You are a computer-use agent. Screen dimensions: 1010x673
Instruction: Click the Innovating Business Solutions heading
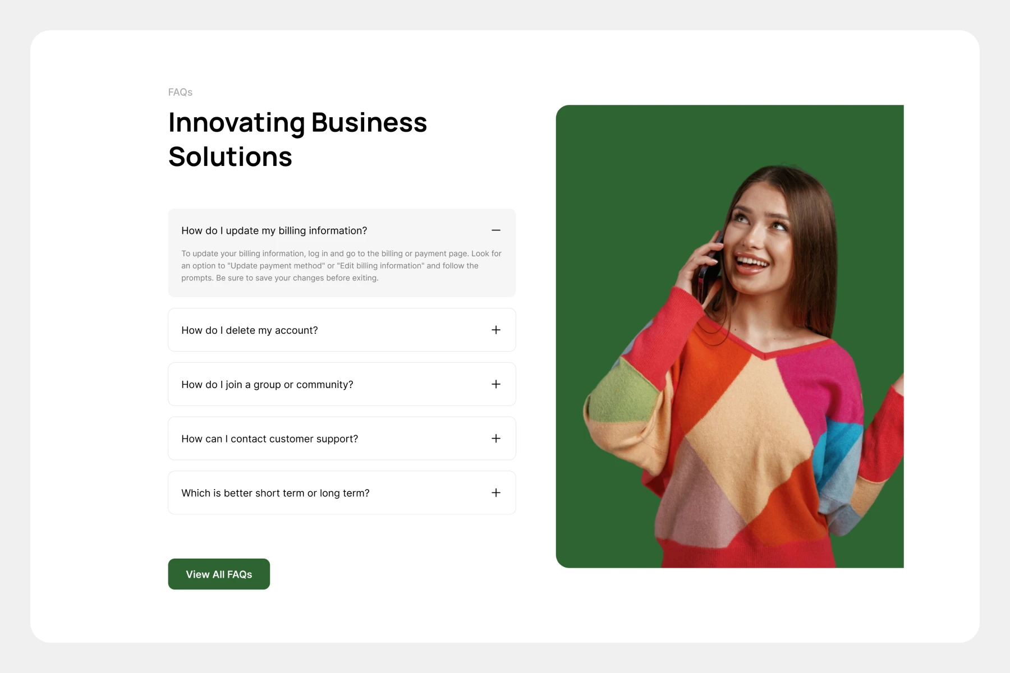pos(297,139)
